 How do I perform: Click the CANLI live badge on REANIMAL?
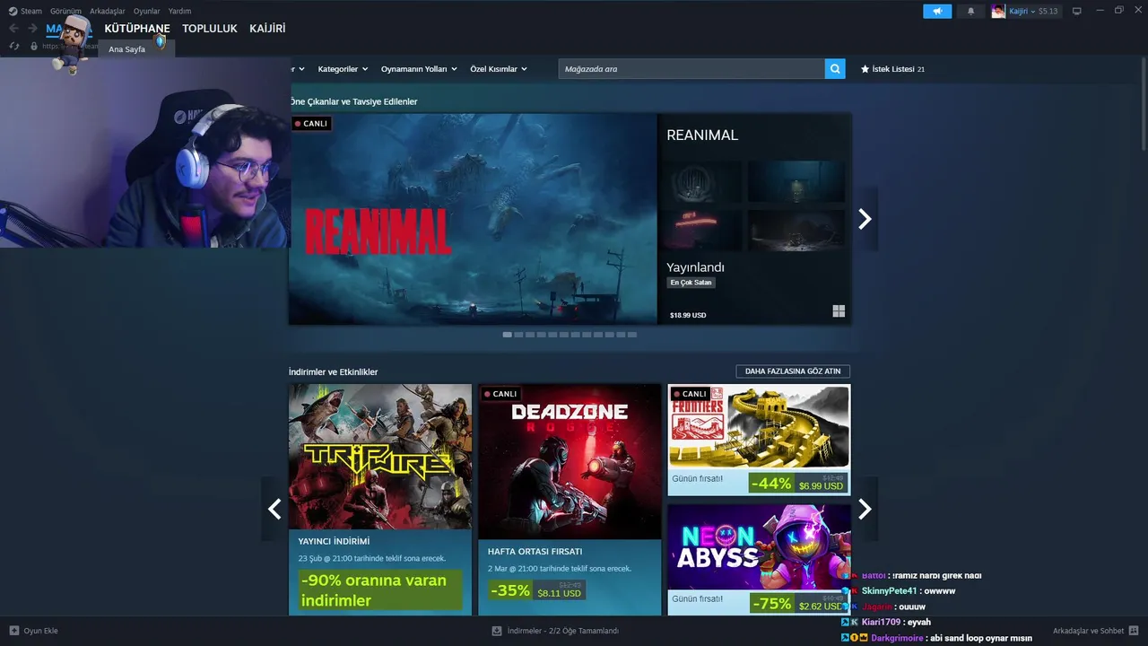[311, 124]
